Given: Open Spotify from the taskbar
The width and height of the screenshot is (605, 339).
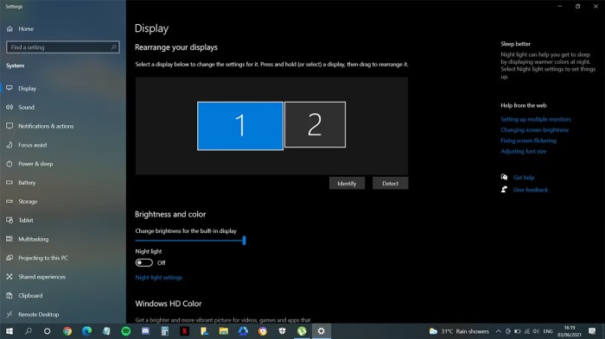Looking at the screenshot, I should tap(126, 331).
